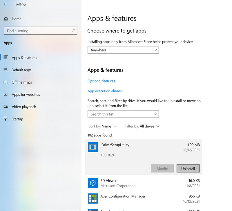232x211 pixels.
Task: Select the DriverSetupUtility app name
Action: (115, 145)
